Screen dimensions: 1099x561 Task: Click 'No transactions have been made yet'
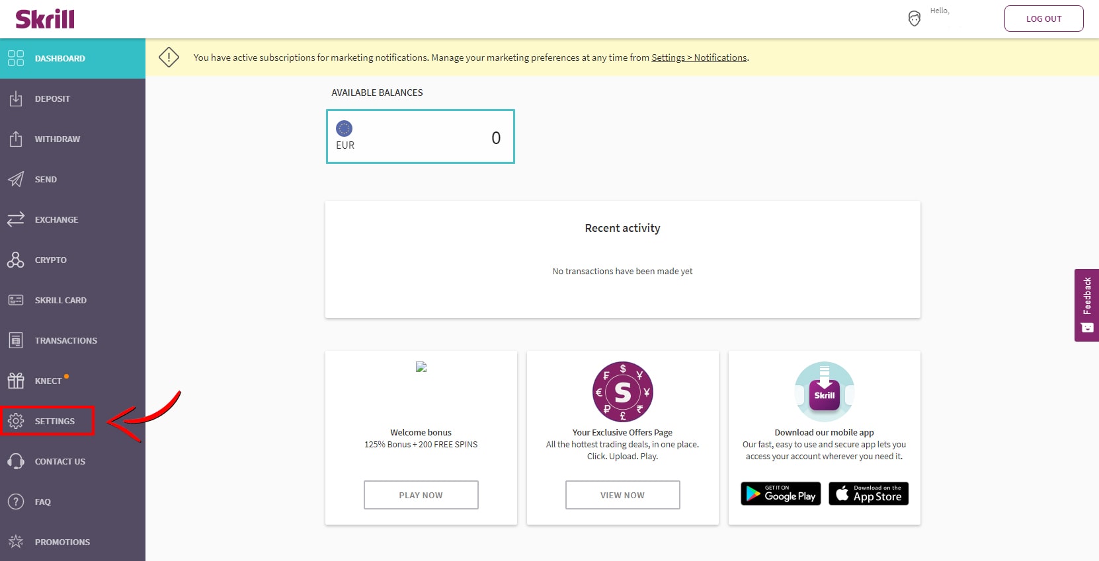pos(623,271)
